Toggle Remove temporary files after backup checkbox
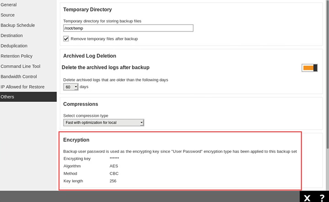Screen dimensions: 329x202 66,39
